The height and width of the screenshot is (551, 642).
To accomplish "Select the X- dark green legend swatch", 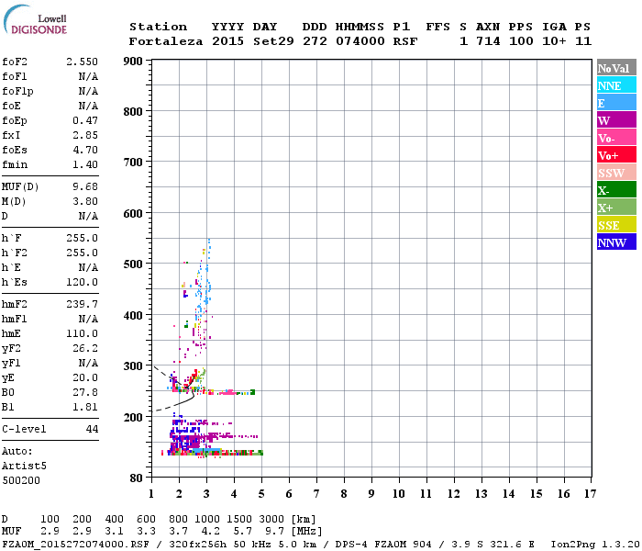I will 616,190.
